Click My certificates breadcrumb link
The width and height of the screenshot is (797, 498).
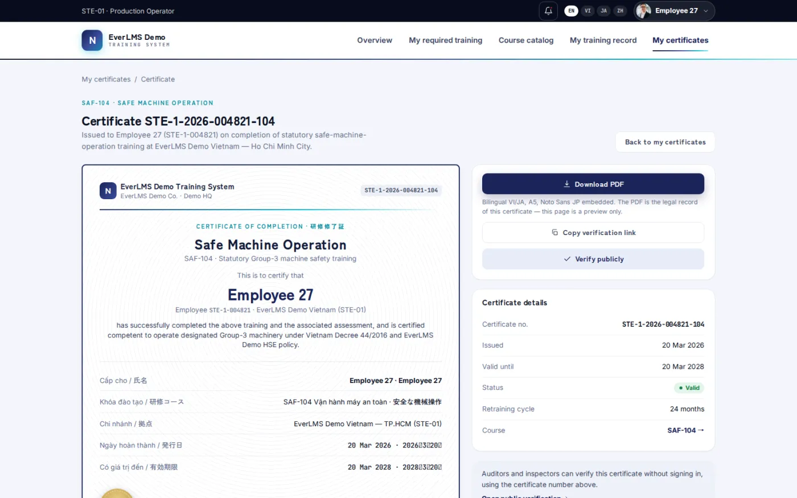pyautogui.click(x=106, y=79)
